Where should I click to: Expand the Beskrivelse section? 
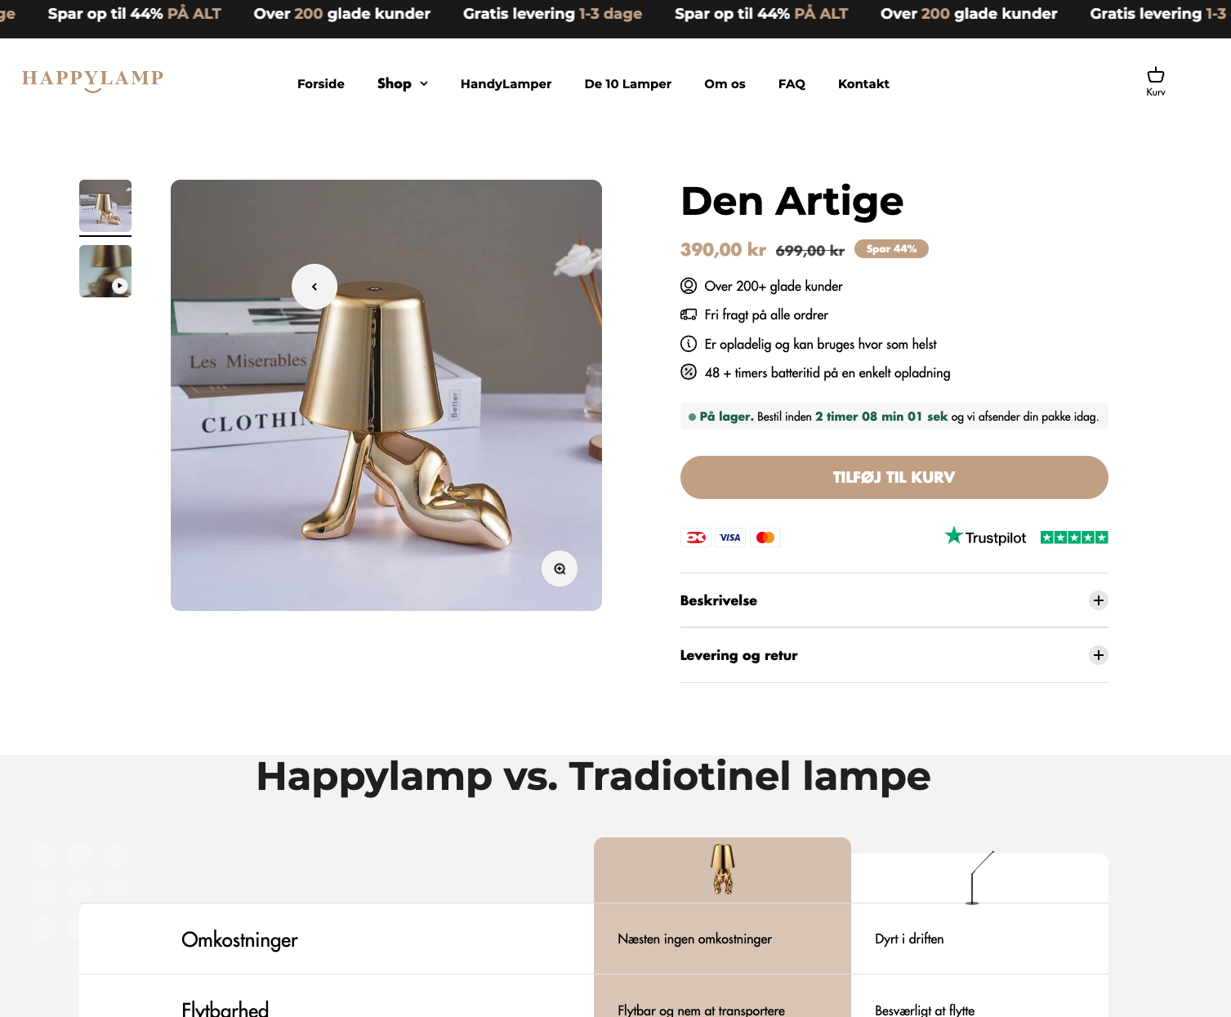(894, 600)
